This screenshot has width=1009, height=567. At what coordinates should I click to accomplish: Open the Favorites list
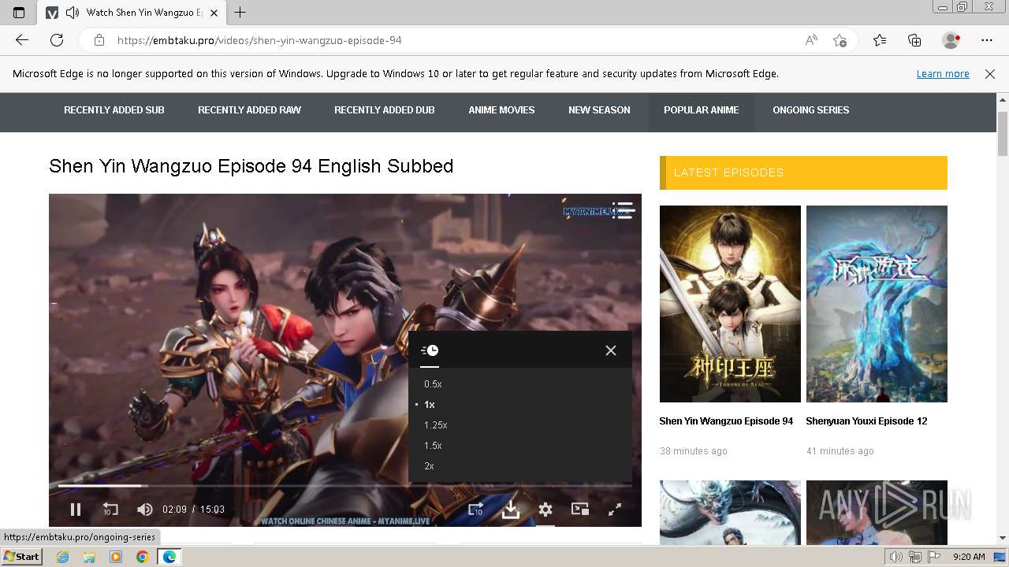[x=880, y=40]
